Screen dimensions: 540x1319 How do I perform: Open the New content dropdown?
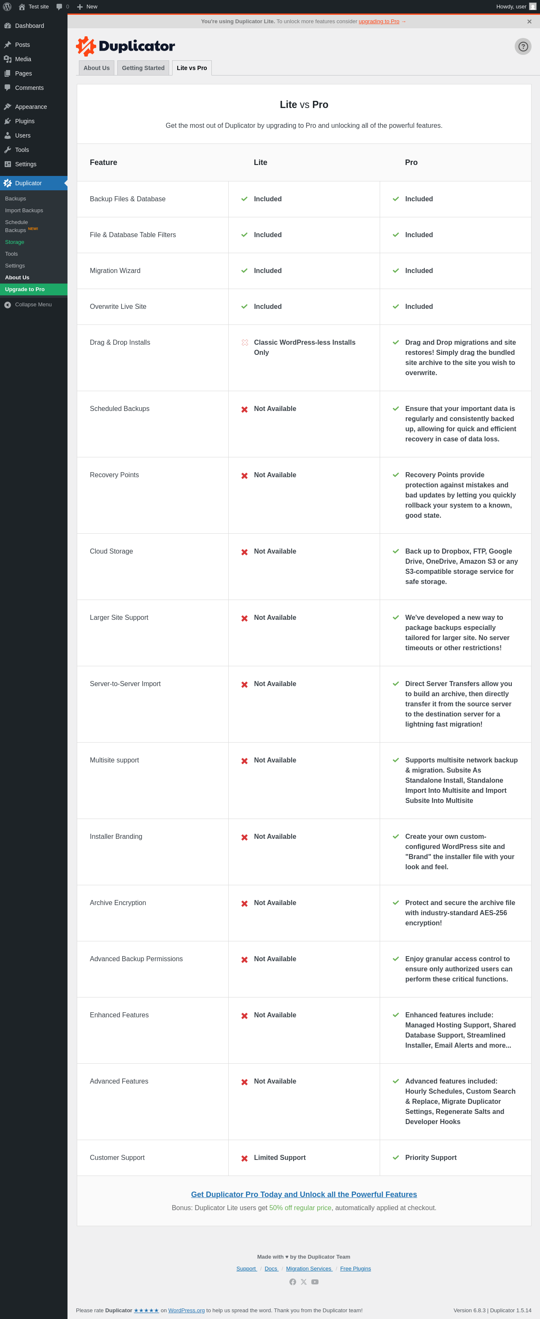tap(87, 7)
